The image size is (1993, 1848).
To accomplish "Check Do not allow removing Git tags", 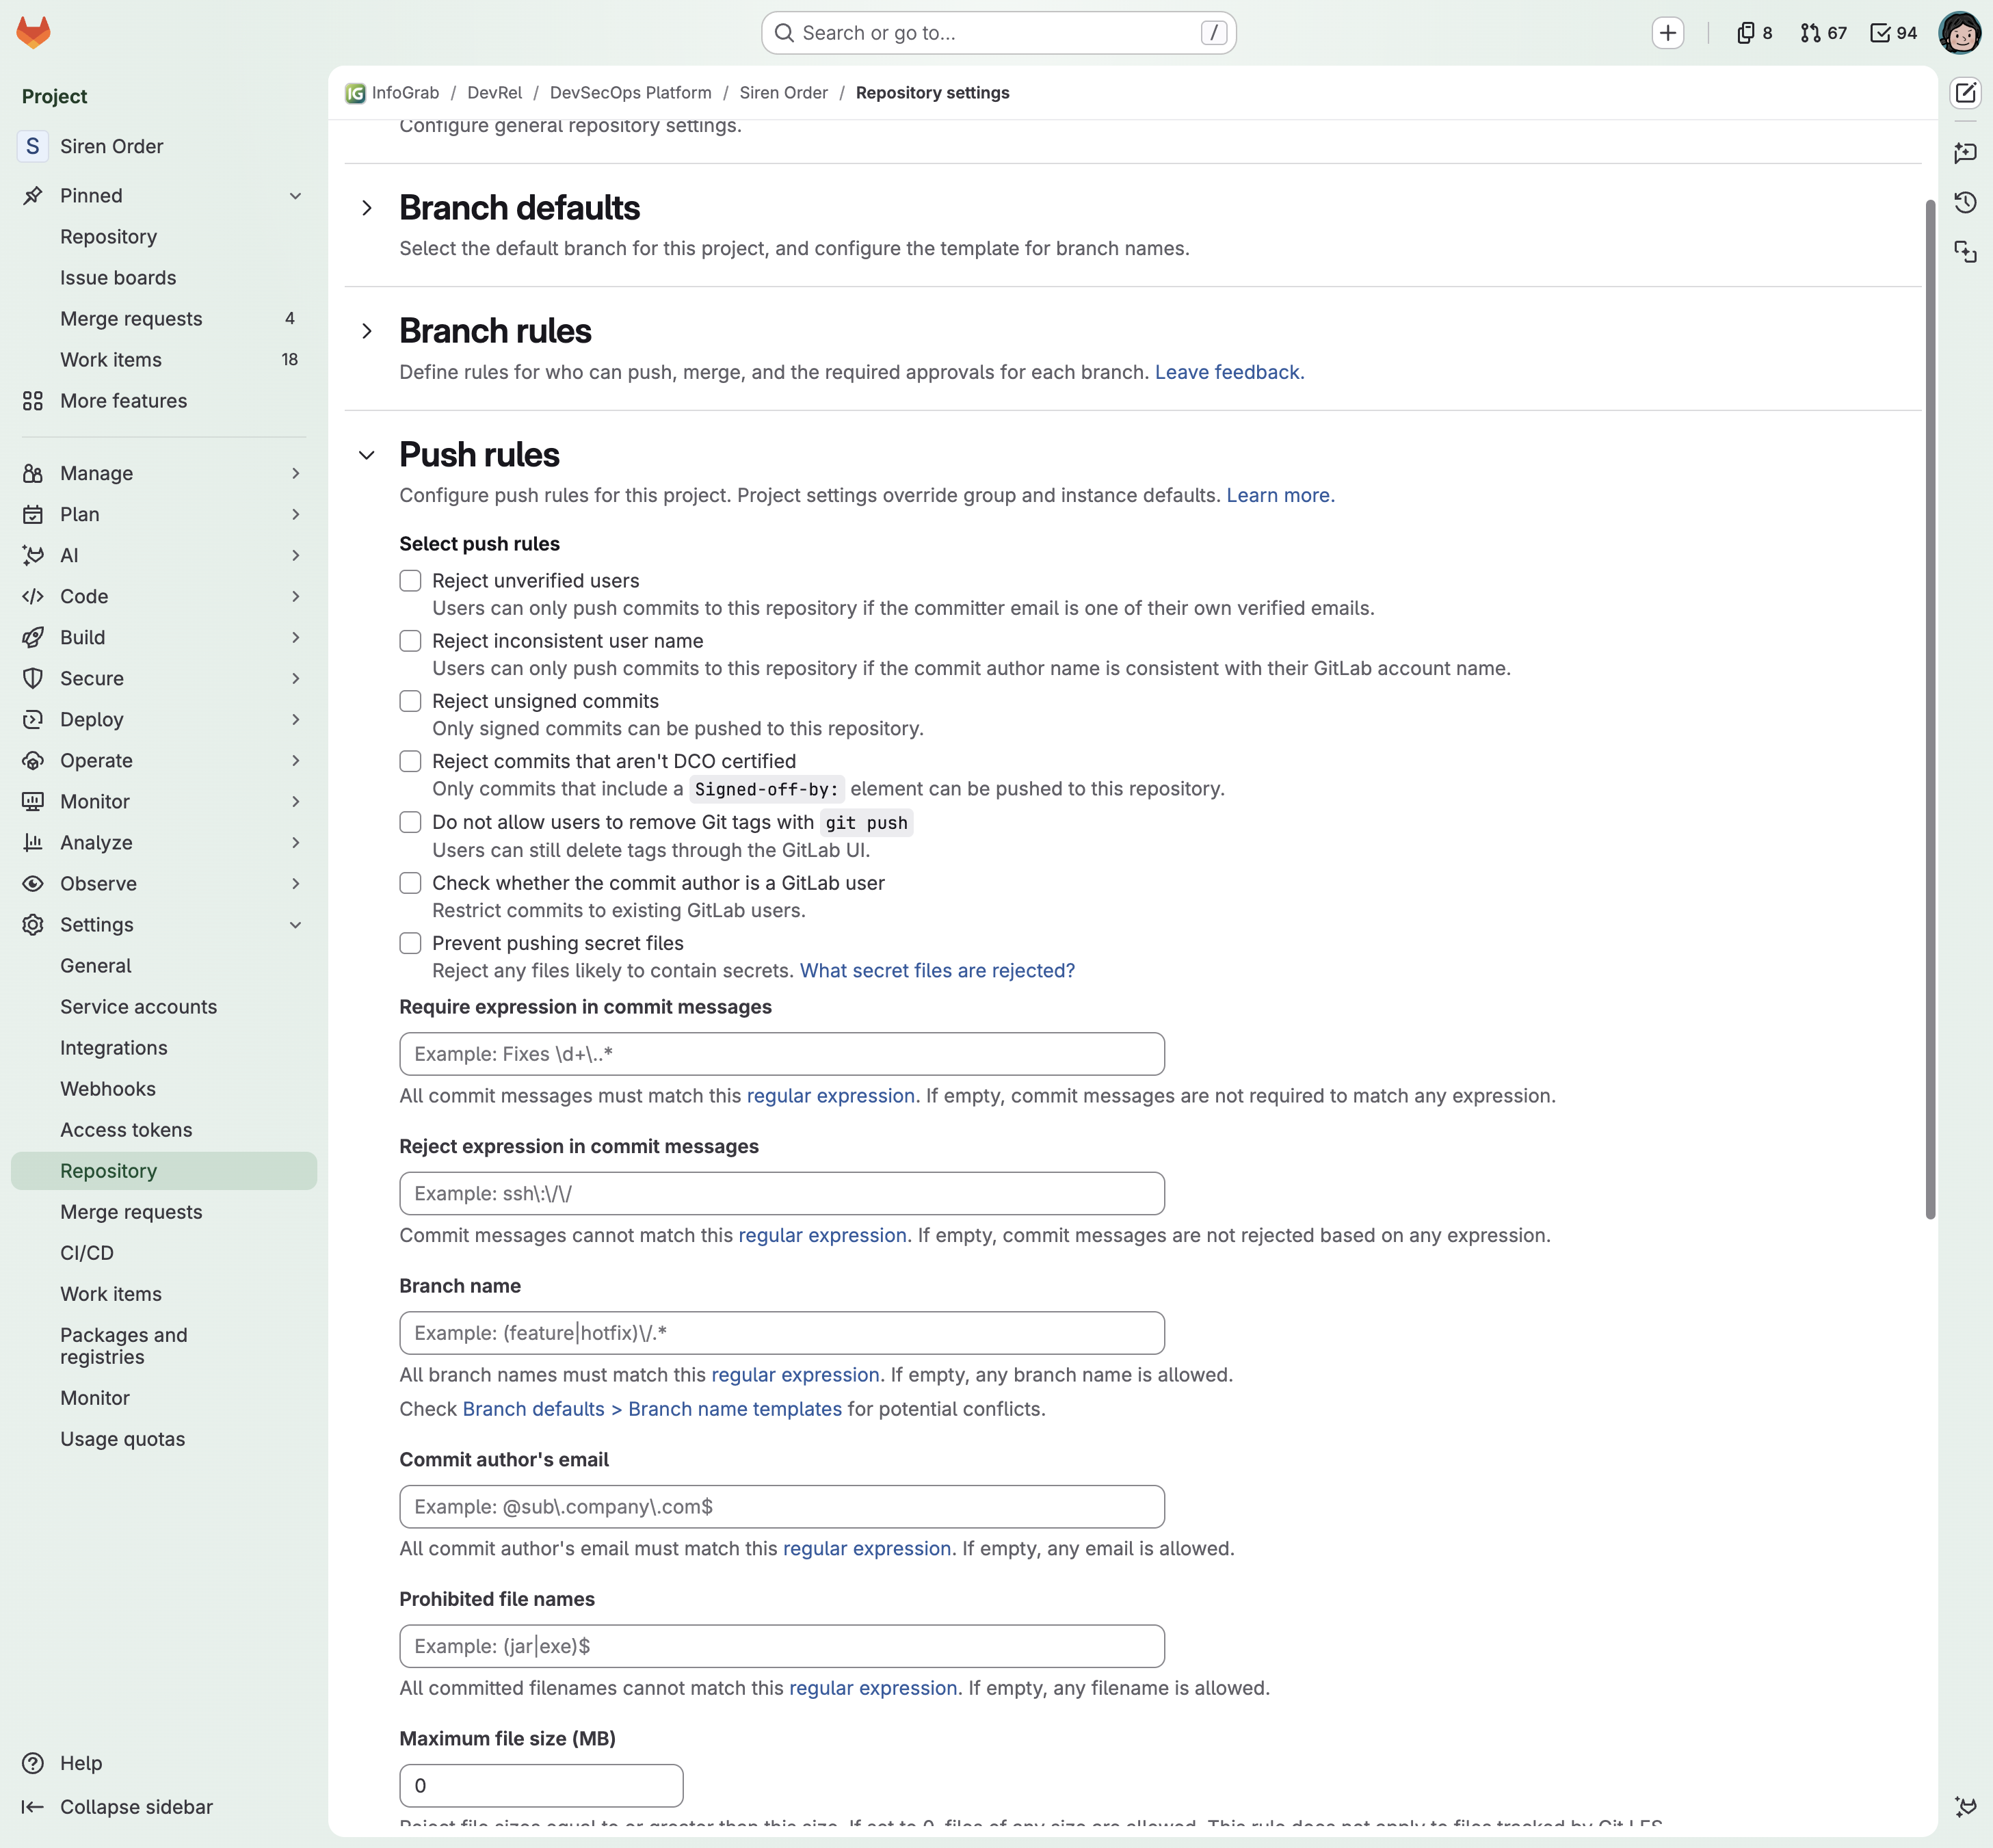I will (410, 822).
